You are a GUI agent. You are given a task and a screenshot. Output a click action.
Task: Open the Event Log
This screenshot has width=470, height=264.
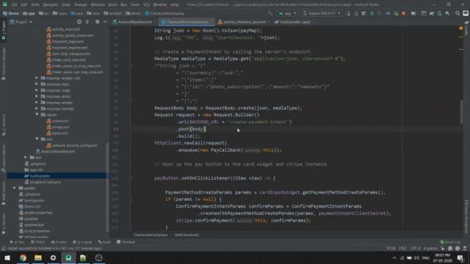pos(450,242)
